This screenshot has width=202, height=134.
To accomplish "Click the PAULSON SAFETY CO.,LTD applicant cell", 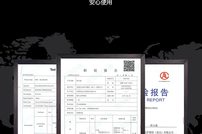I will pos(44,86).
